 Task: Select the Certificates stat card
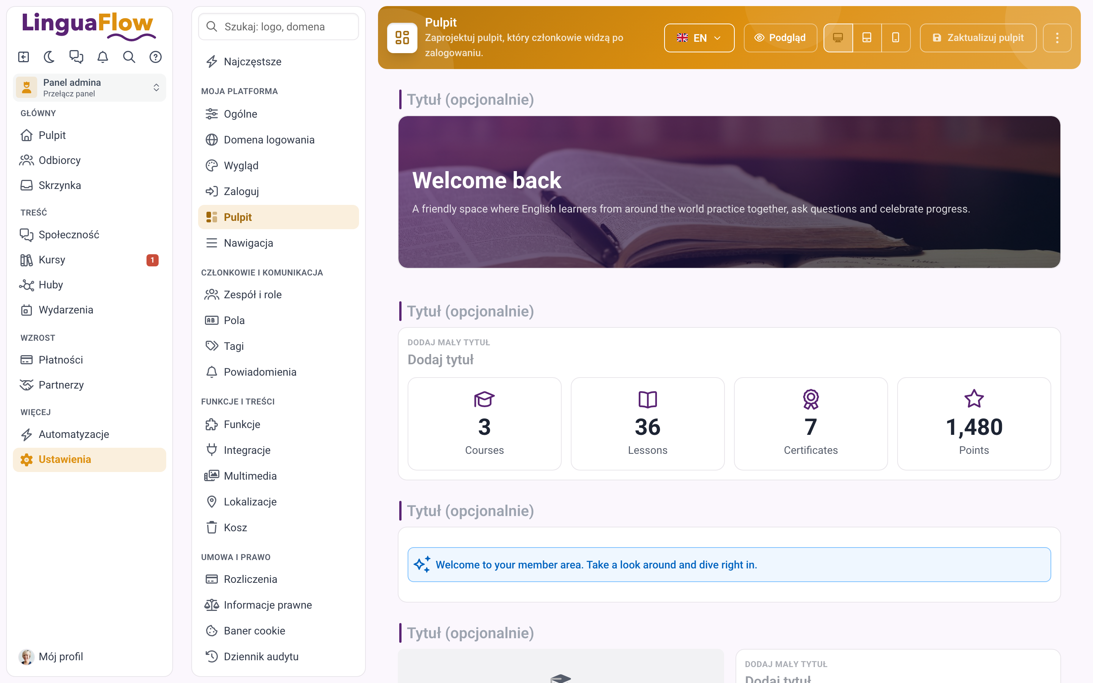coord(811,424)
